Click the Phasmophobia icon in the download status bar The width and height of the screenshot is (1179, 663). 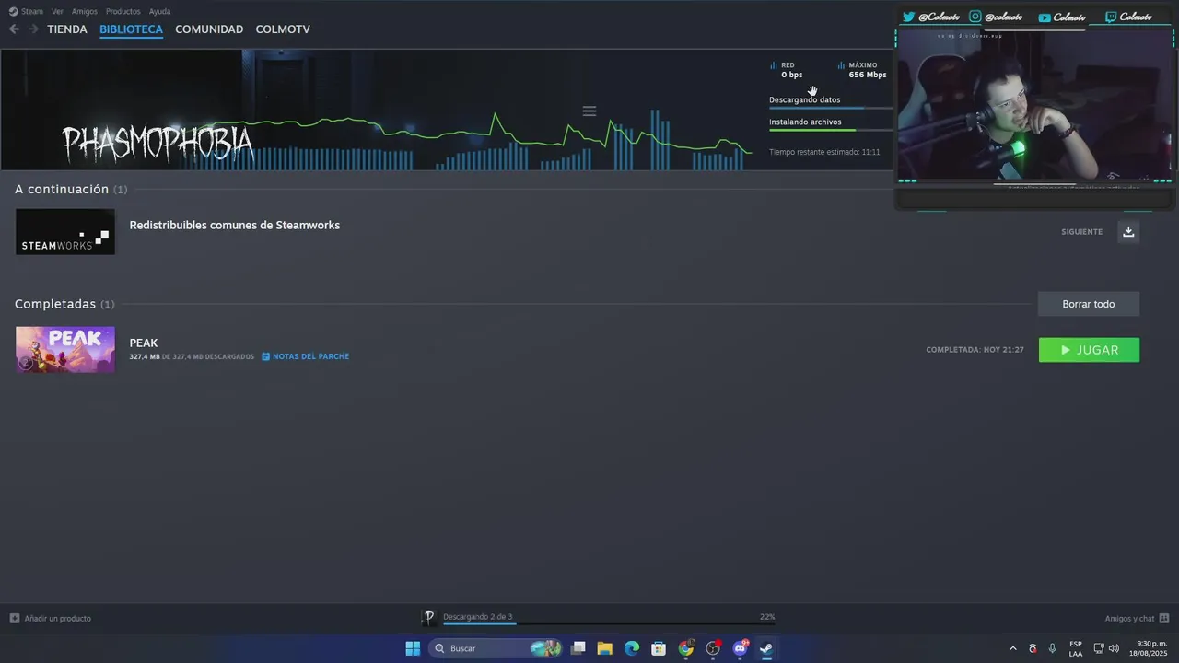click(429, 618)
